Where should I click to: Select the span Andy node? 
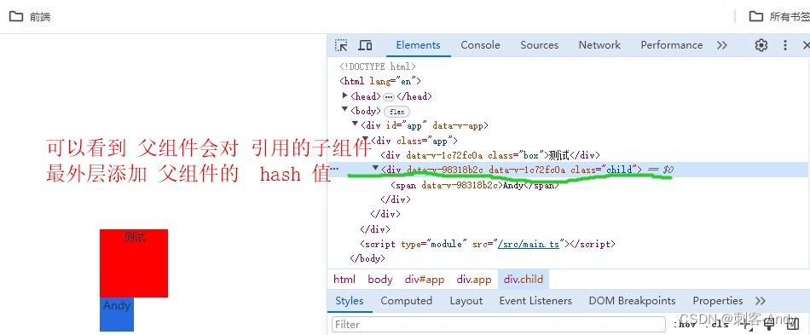(475, 185)
